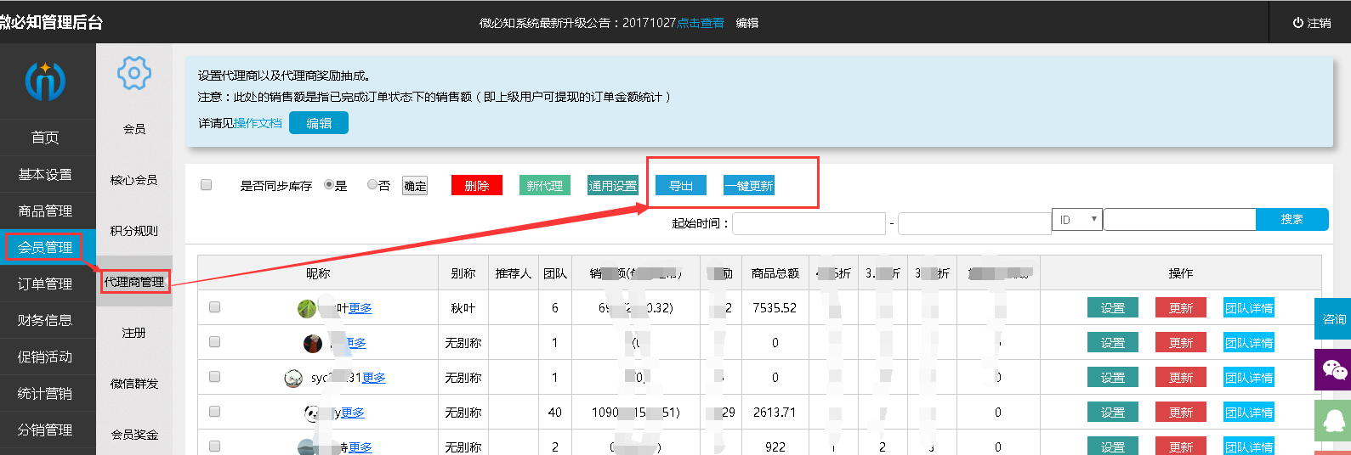
Task: Click the 导出 export button
Action: (x=680, y=186)
